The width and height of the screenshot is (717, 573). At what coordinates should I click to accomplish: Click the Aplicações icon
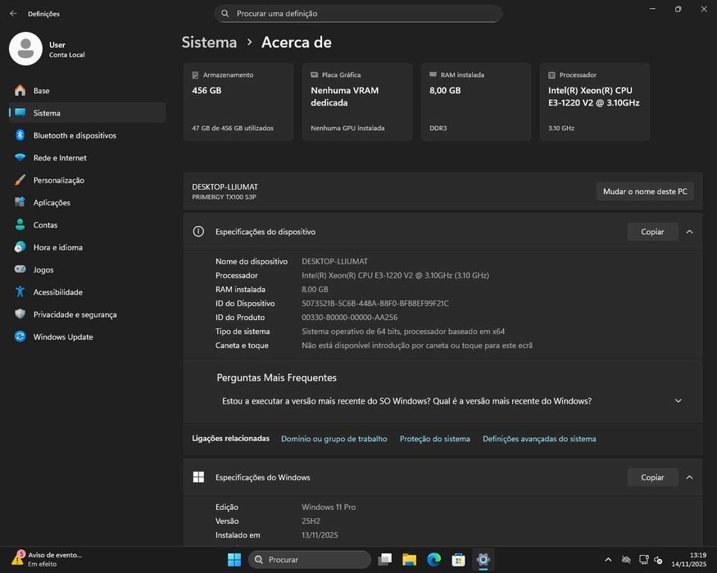[x=20, y=202]
